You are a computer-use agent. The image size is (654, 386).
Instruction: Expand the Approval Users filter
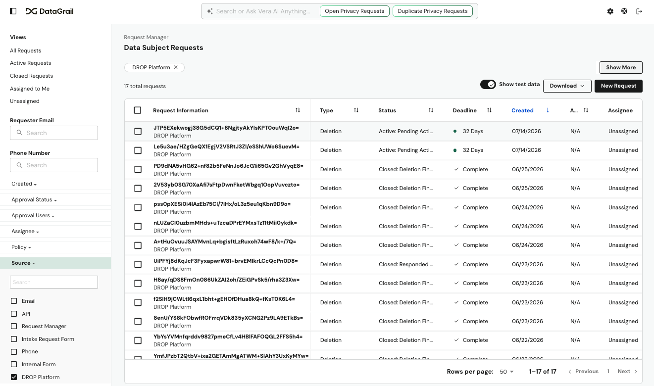pyautogui.click(x=33, y=215)
